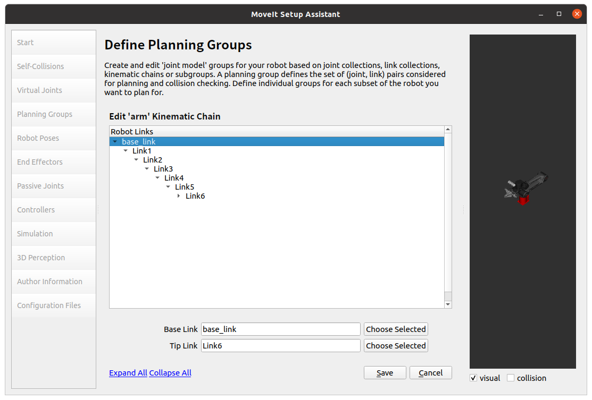The height and width of the screenshot is (400, 592).
Task: Click the robot model in 3D view
Action: [x=526, y=188]
